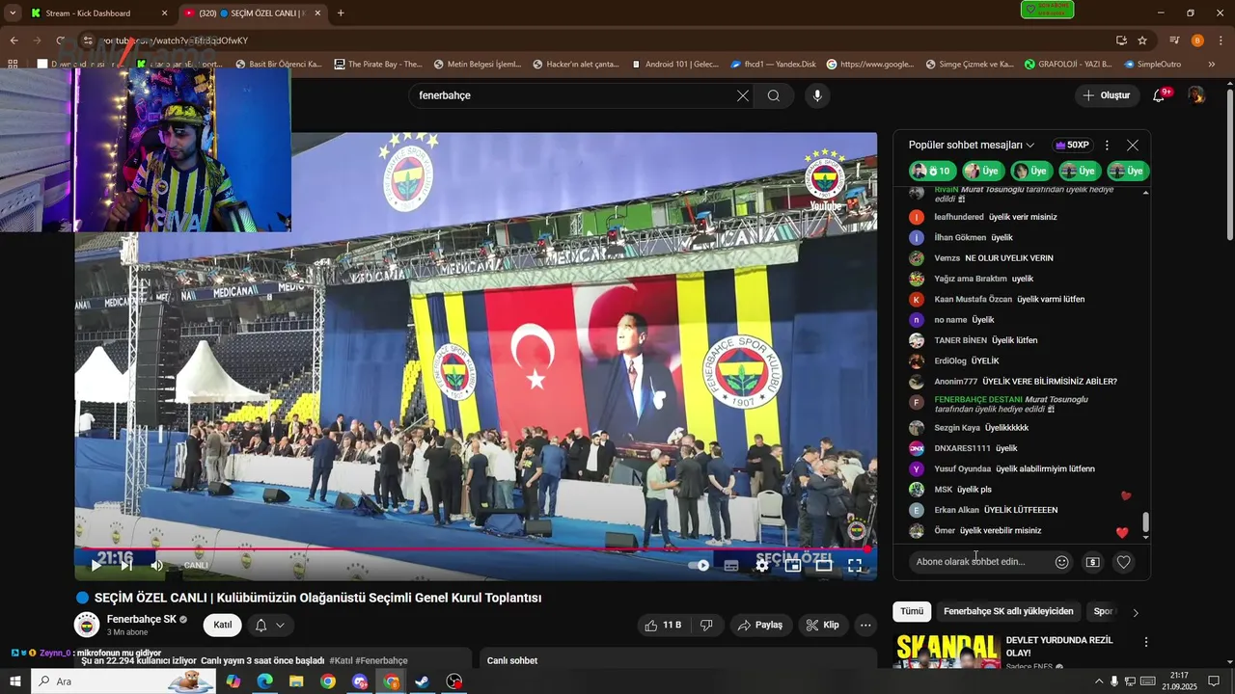Screen dimensions: 1235x694
Task: Open a new browser tab
Action: [341, 13]
